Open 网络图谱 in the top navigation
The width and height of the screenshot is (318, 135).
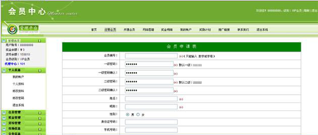(x=148, y=30)
